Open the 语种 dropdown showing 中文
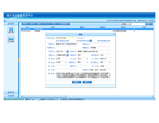Image resolution: width=159 pixels, height=123 pixels. coord(66,62)
